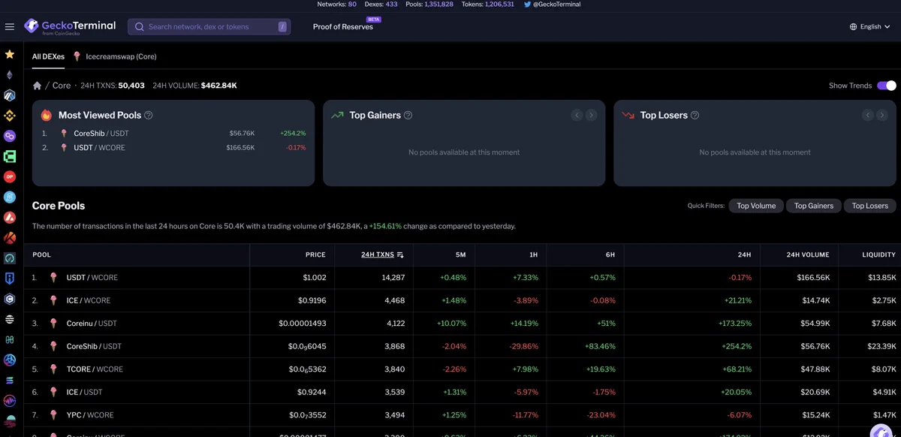Open TCORE / WCORE pool row
This screenshot has height=437, width=901.
point(462,369)
